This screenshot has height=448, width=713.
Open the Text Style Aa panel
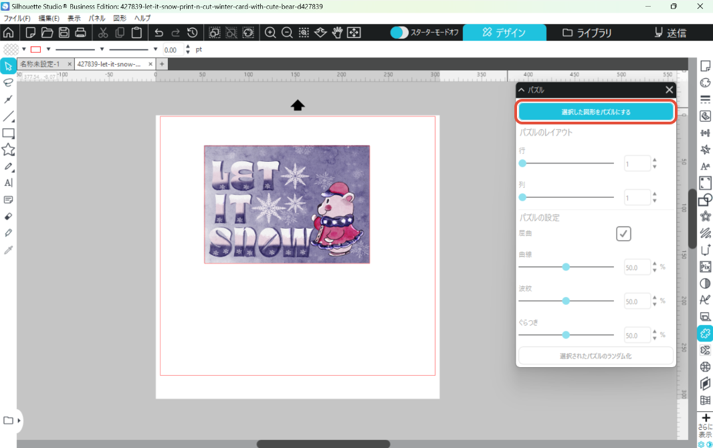coord(705,166)
